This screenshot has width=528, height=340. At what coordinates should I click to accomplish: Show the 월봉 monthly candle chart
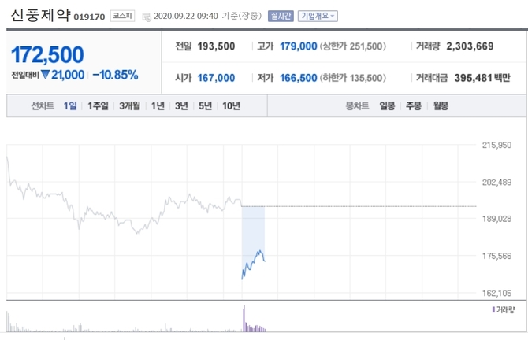click(x=440, y=106)
